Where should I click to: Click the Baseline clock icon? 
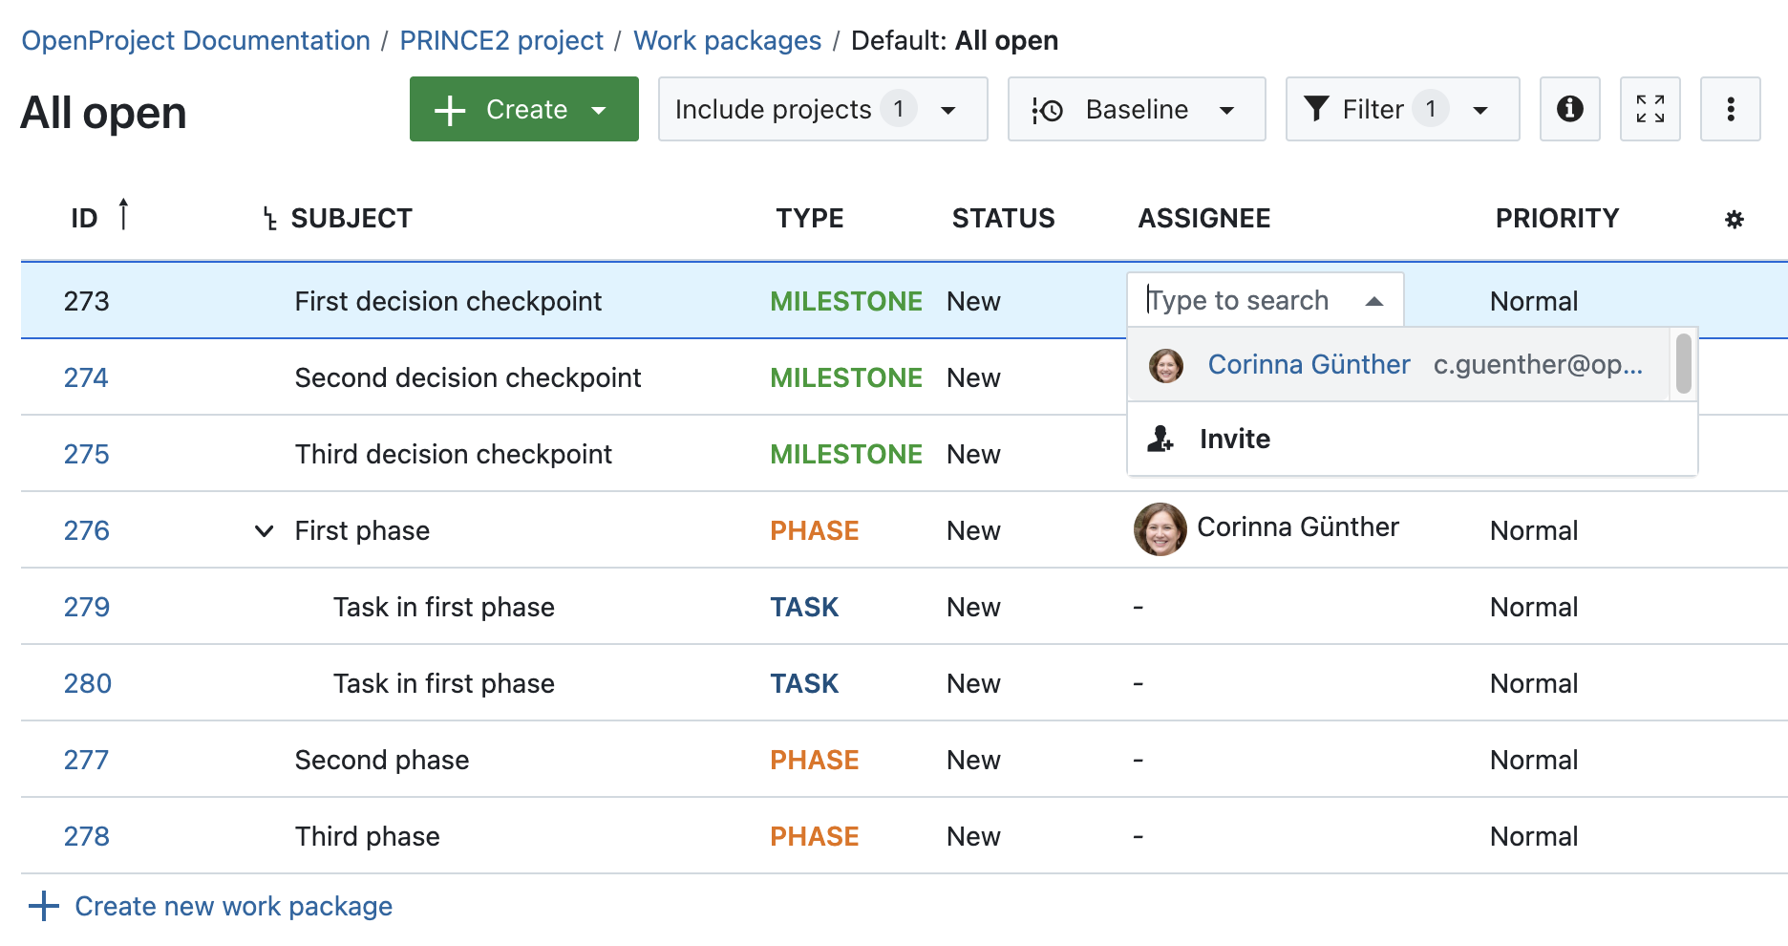tap(1049, 109)
